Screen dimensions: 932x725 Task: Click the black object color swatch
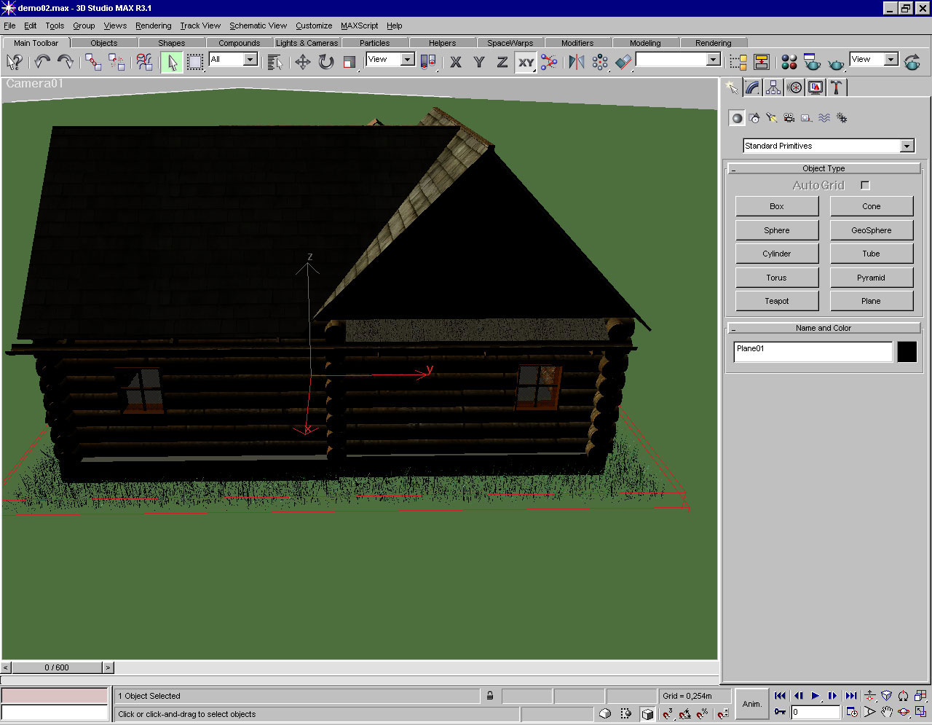coord(907,352)
